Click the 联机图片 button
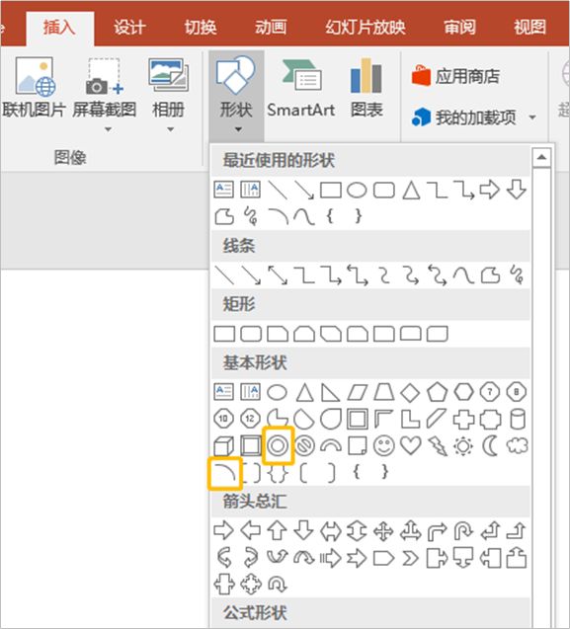The height and width of the screenshot is (629, 570). [x=35, y=88]
